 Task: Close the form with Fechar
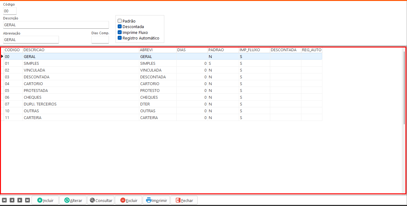click(x=184, y=200)
